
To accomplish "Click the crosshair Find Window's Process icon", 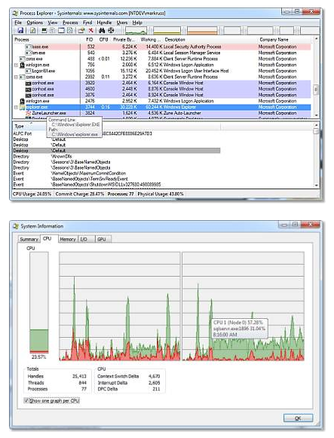I will coord(111,30).
